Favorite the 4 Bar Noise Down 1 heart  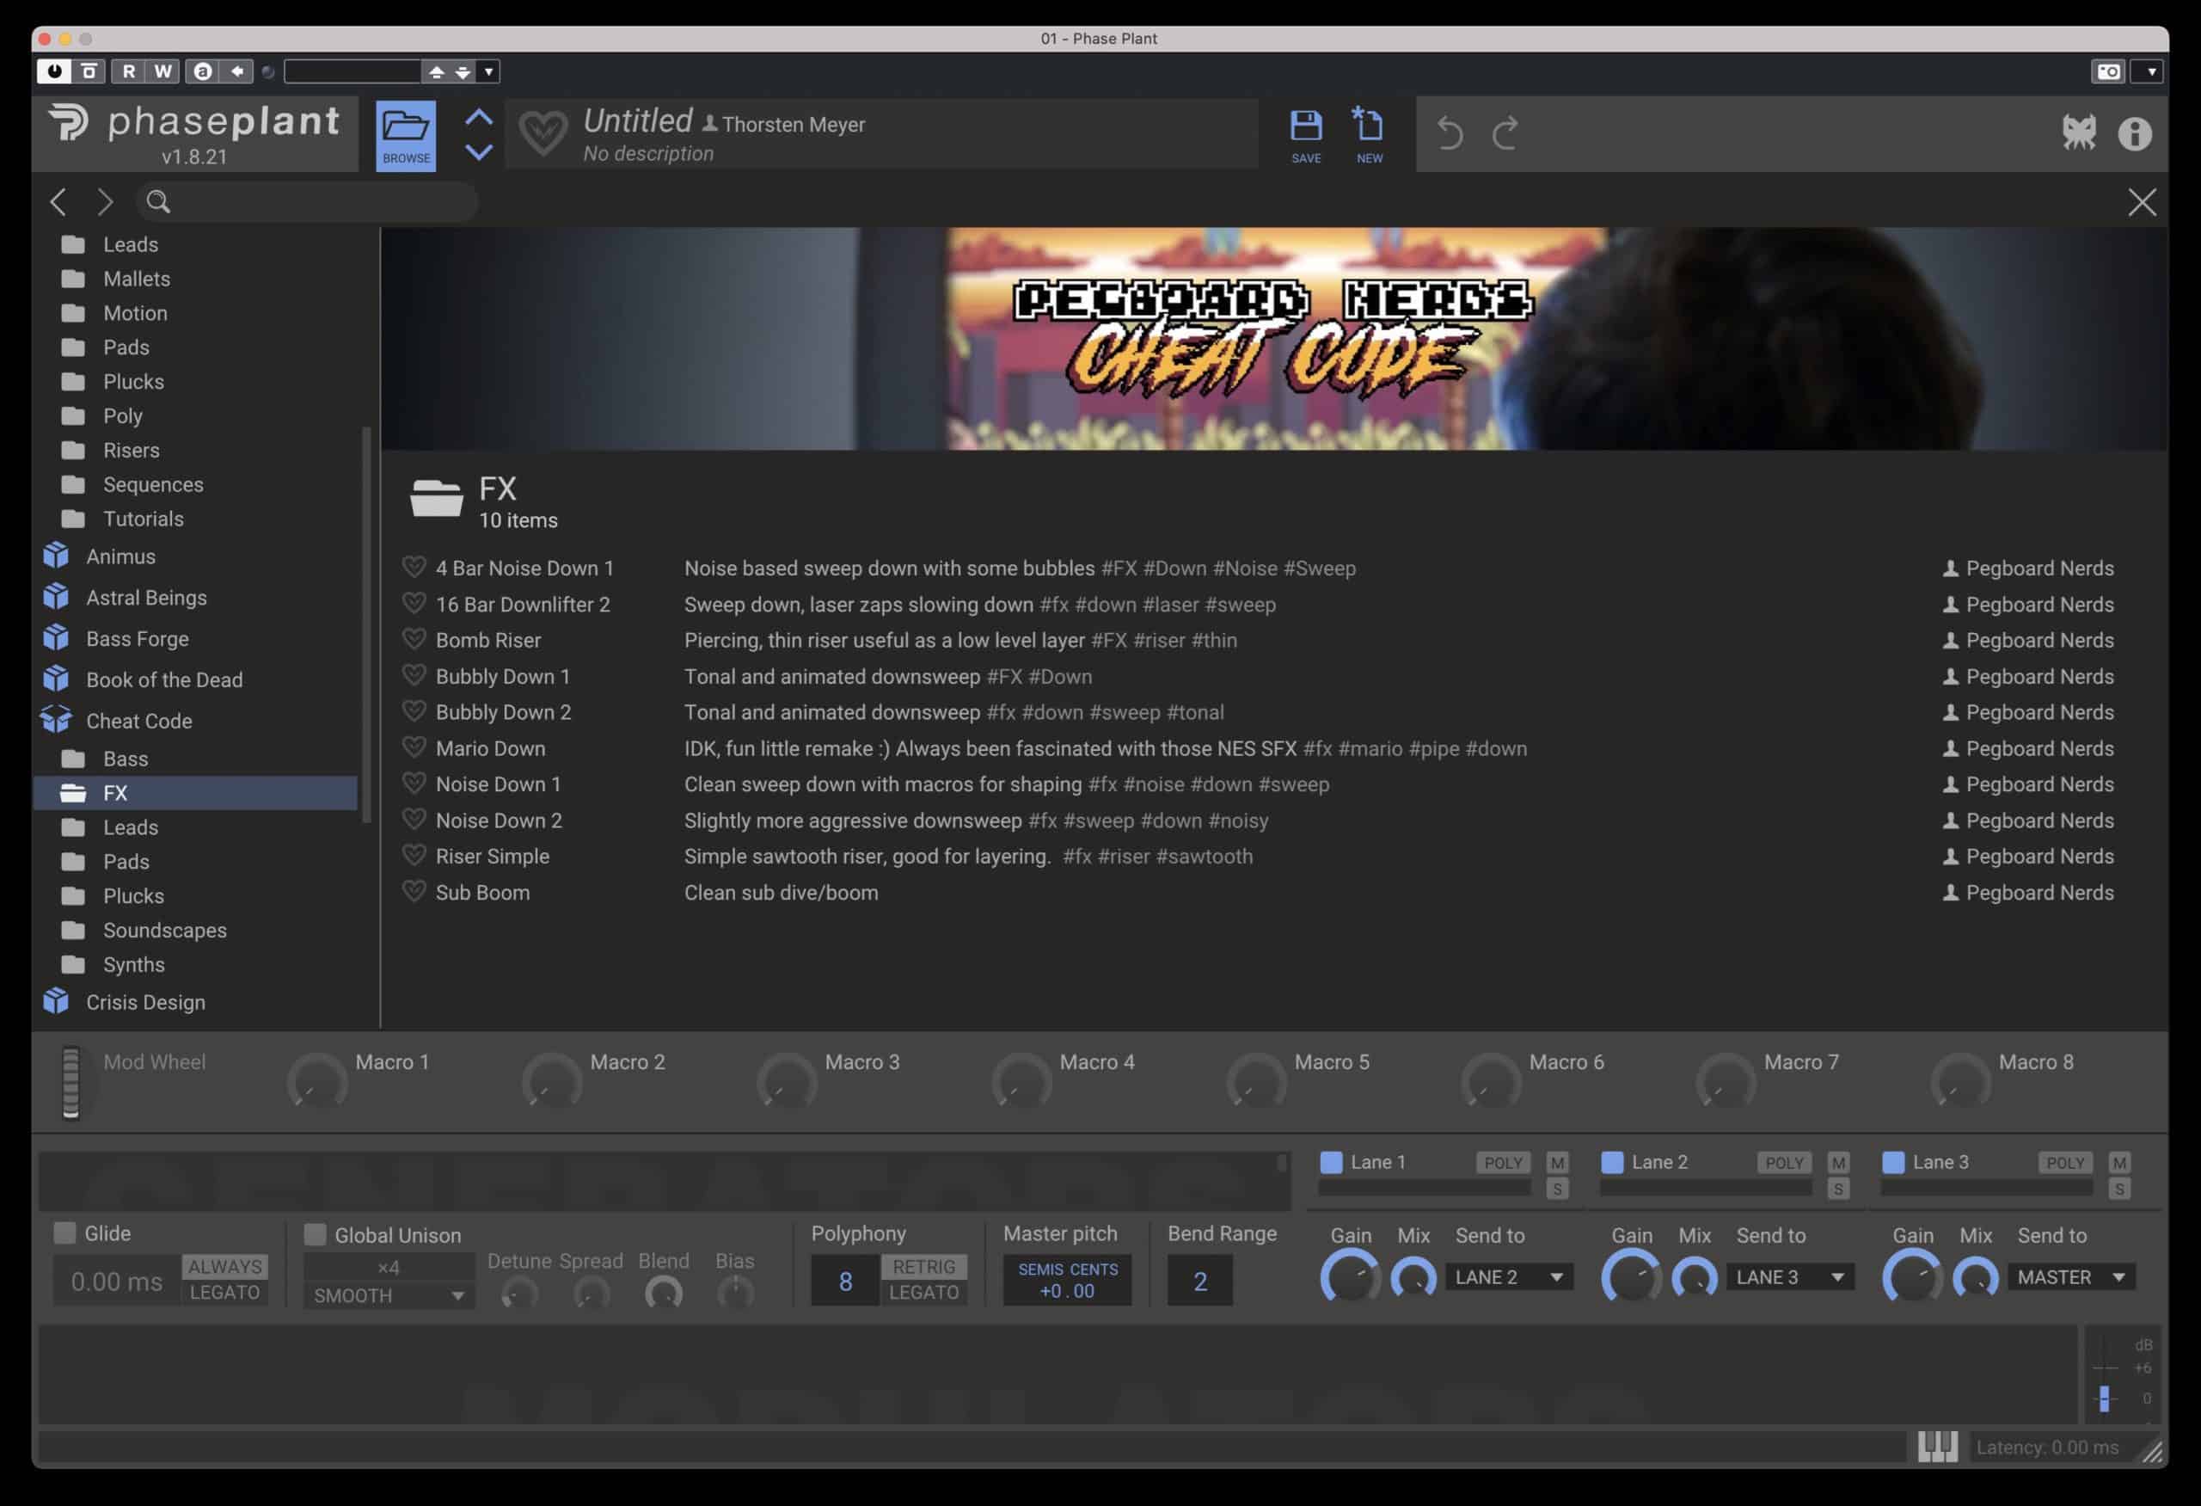coord(414,568)
